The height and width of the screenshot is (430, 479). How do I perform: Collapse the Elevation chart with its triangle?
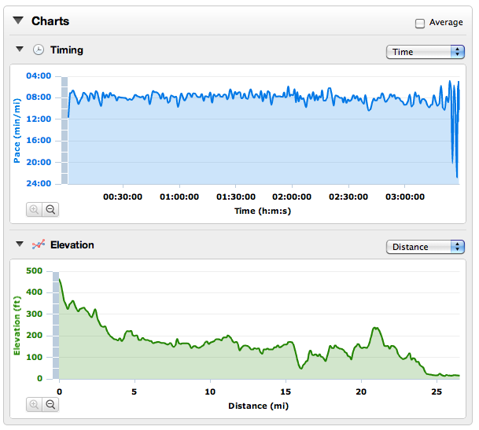[20, 244]
